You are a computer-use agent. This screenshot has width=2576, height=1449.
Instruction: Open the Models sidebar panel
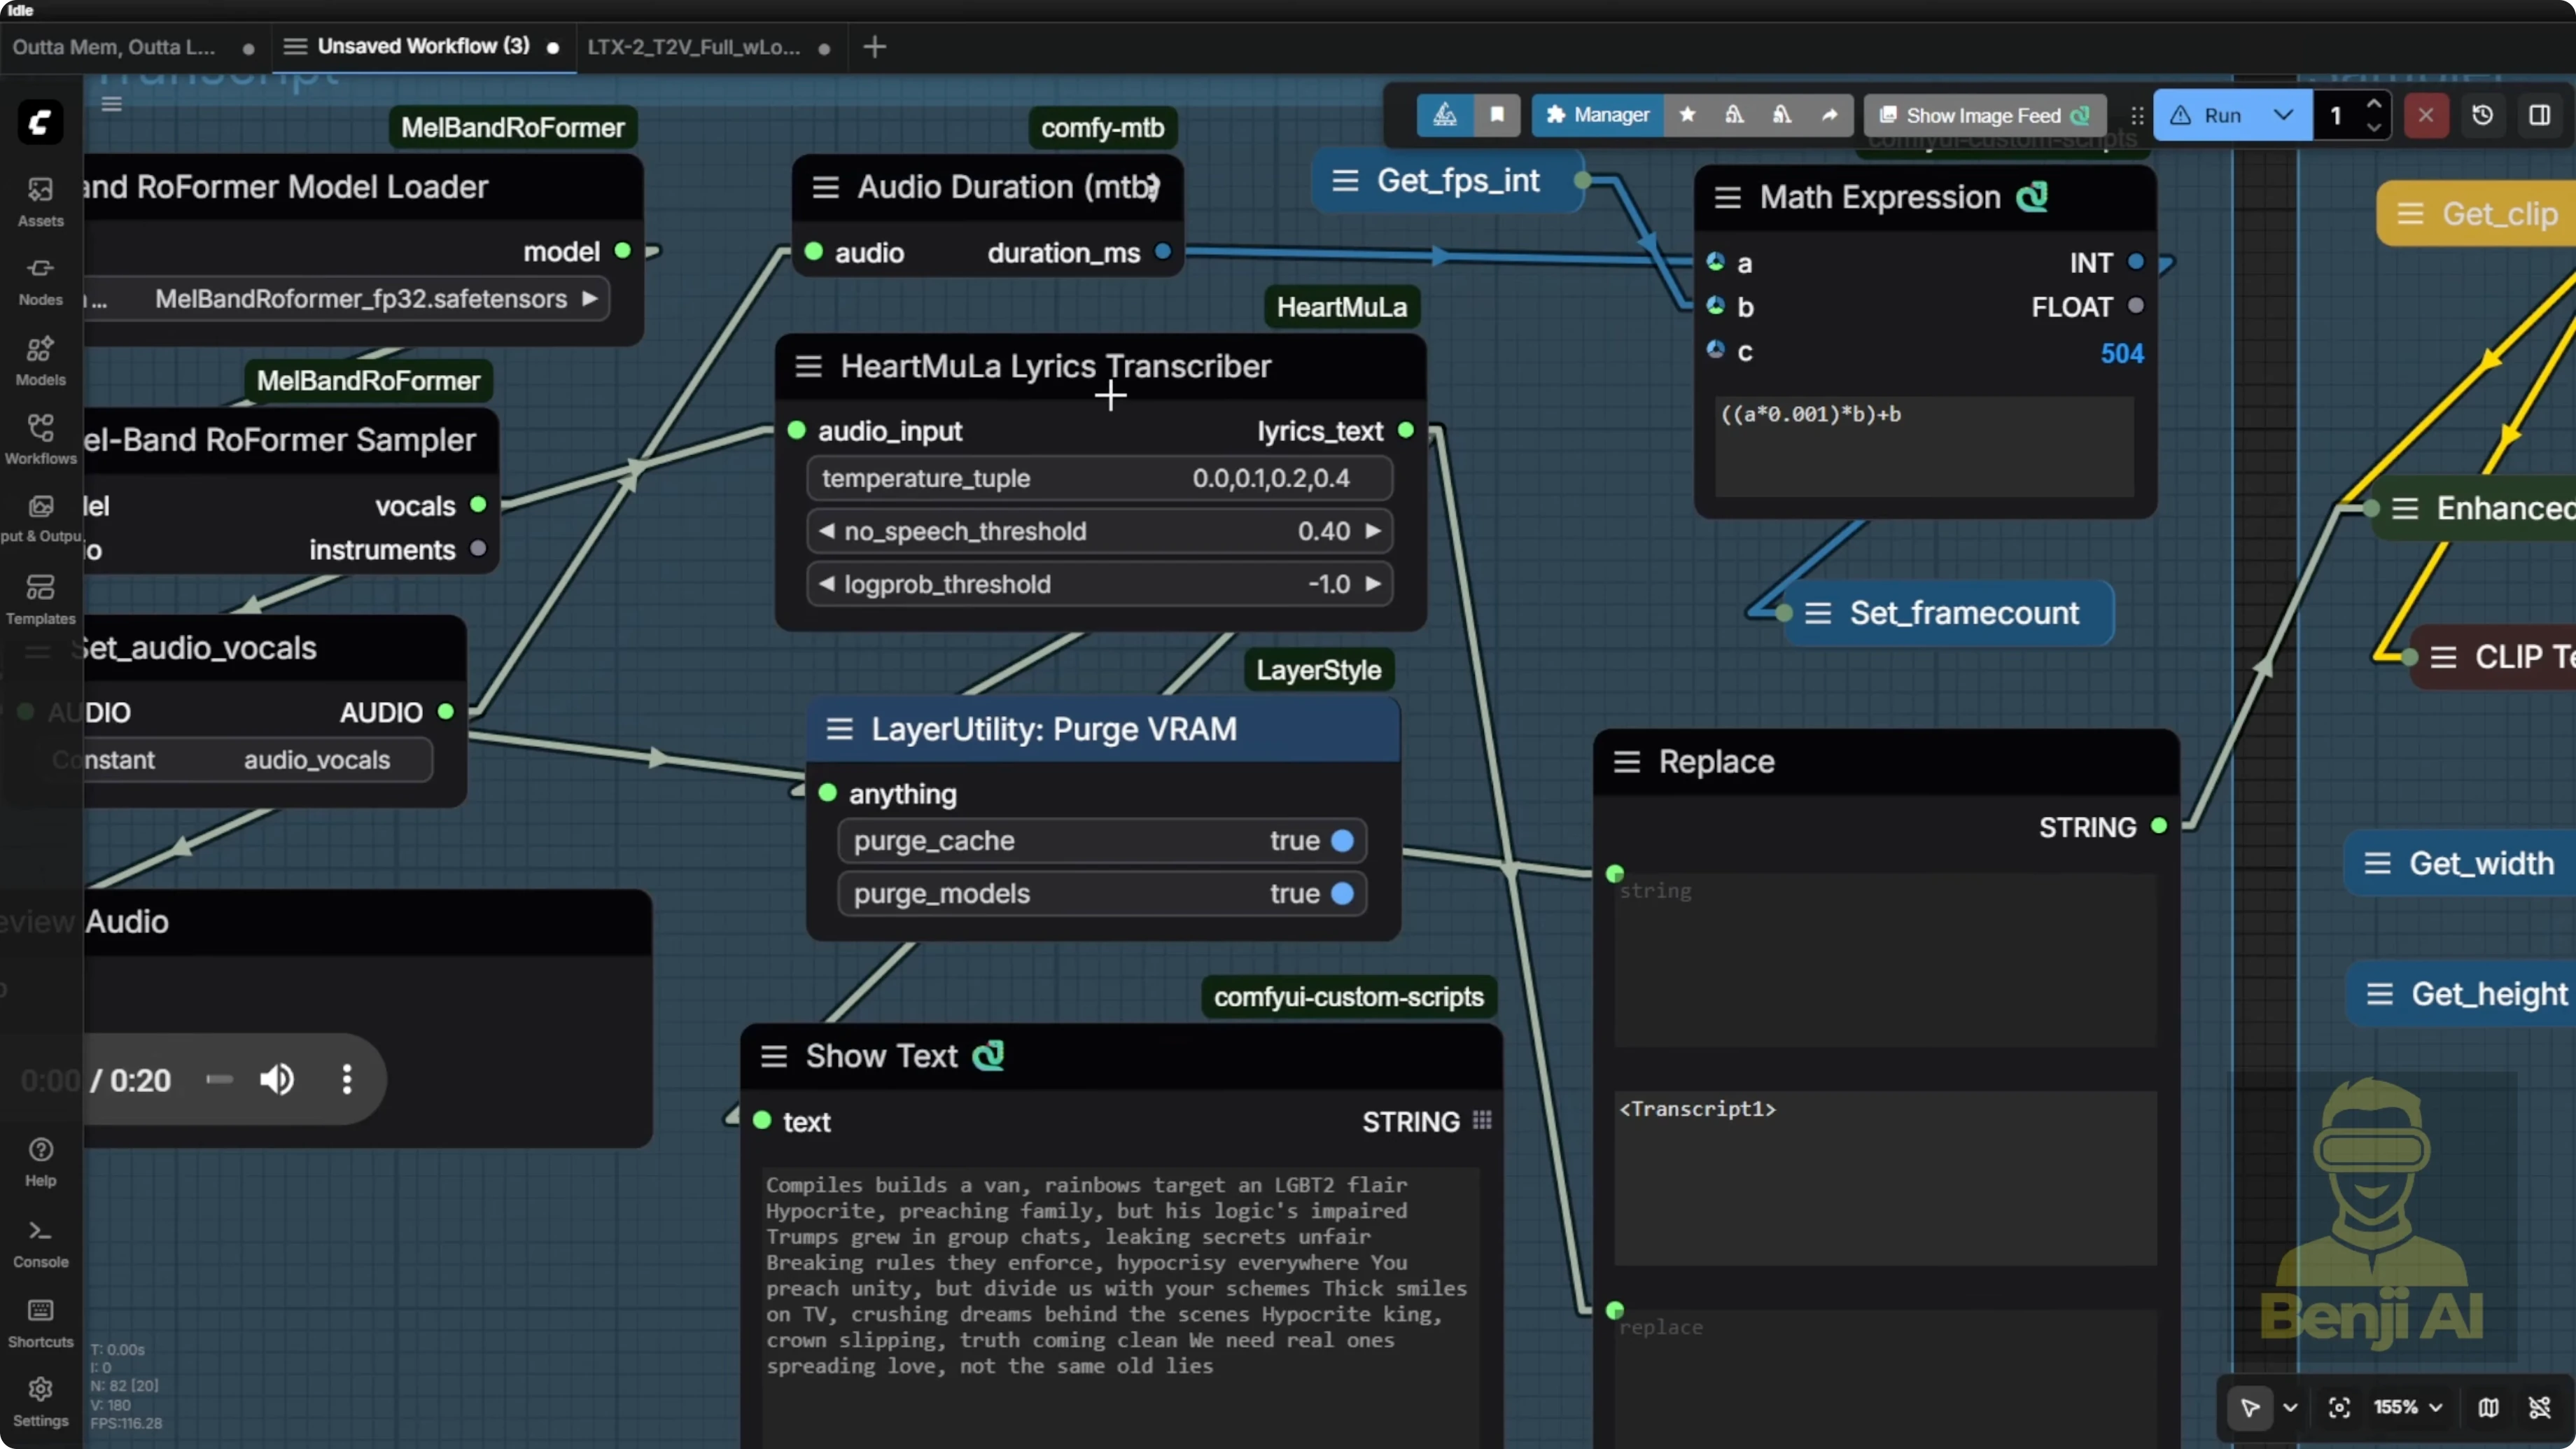coord(40,360)
